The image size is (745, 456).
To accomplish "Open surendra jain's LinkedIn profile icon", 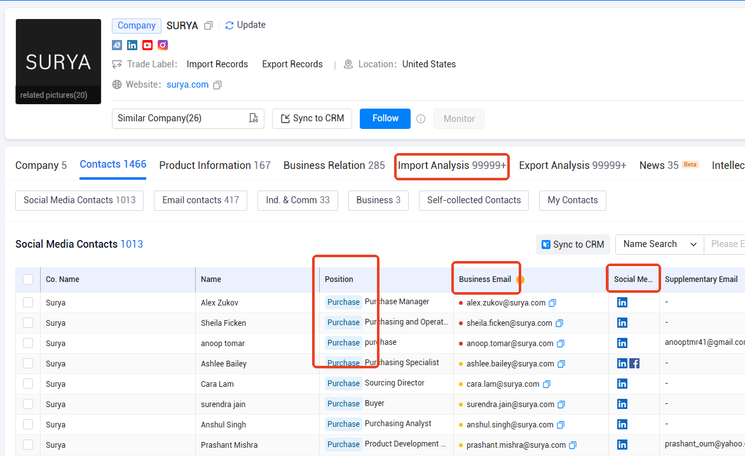I will [622, 404].
